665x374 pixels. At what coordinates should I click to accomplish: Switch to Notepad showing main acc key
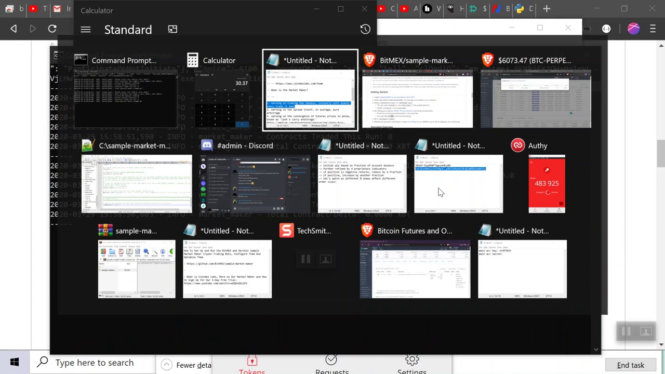click(522, 269)
